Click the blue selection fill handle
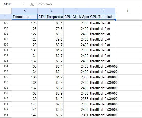This screenshot has width=142, height=118. (x=115, y=20)
